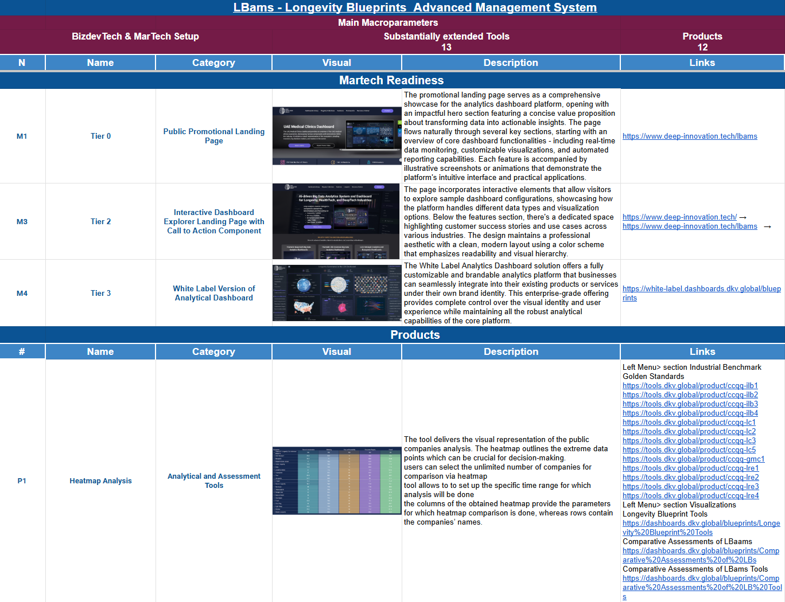
Task: Click the P1 product number cell
Action: point(22,481)
